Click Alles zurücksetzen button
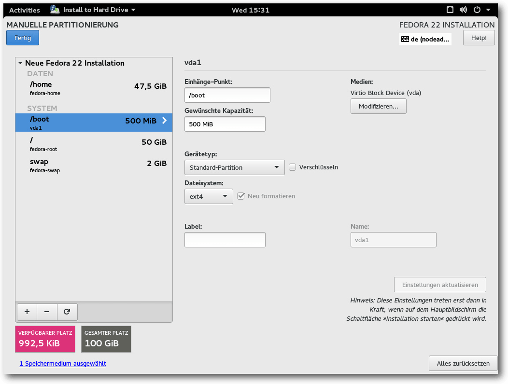 coord(463,363)
